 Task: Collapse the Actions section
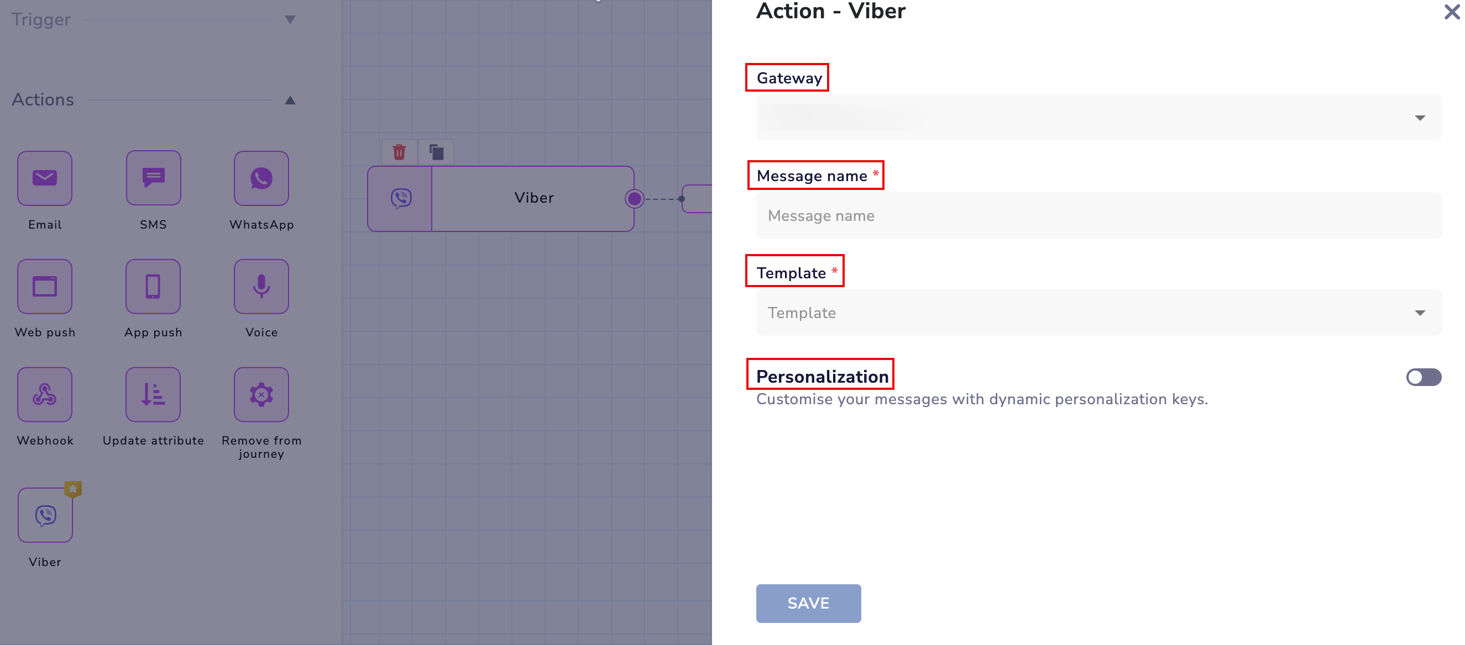(290, 100)
